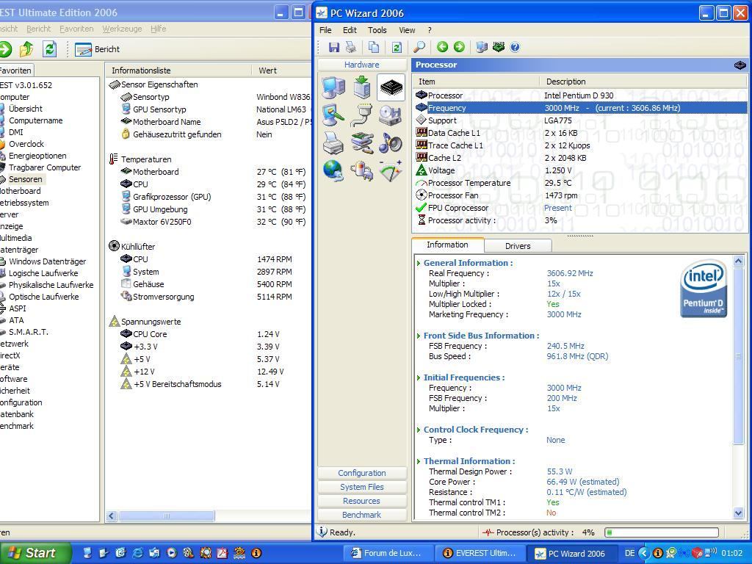Open the Network globe icon

(x=333, y=171)
